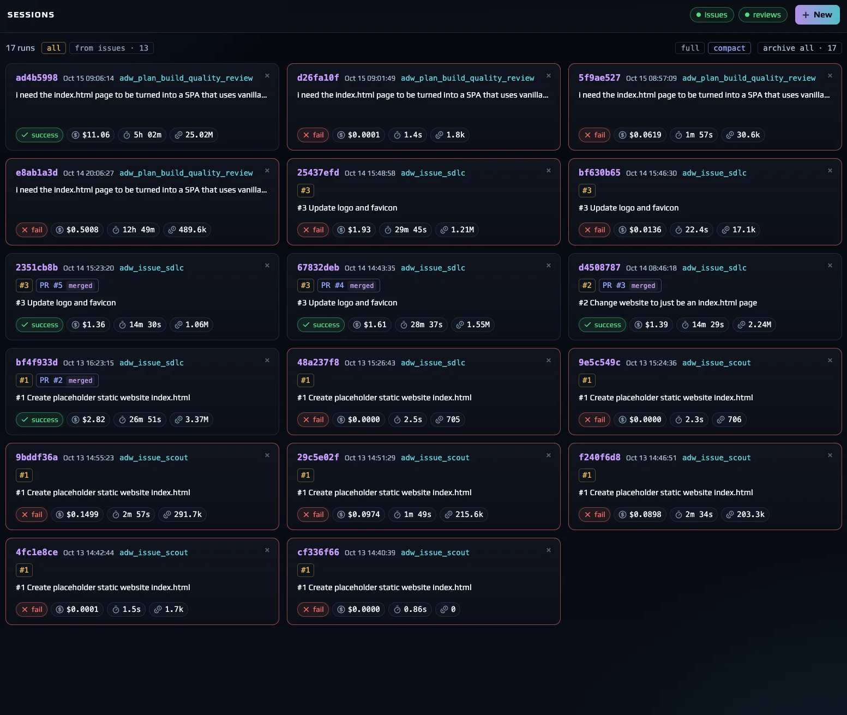Open PR #4 merged badge

coord(349,285)
